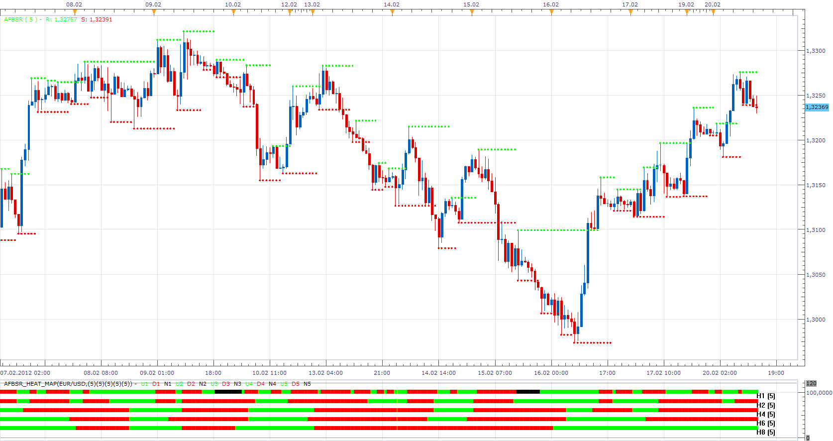Click the orange day marker at 08.02

coord(75,12)
